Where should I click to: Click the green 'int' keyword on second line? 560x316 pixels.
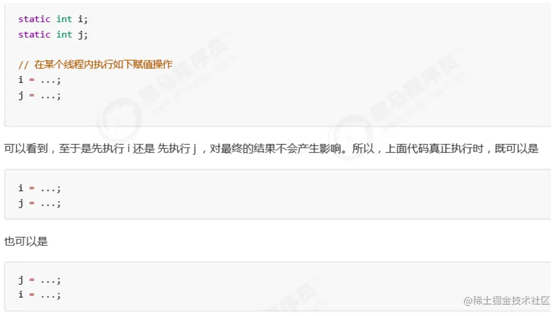pos(64,35)
